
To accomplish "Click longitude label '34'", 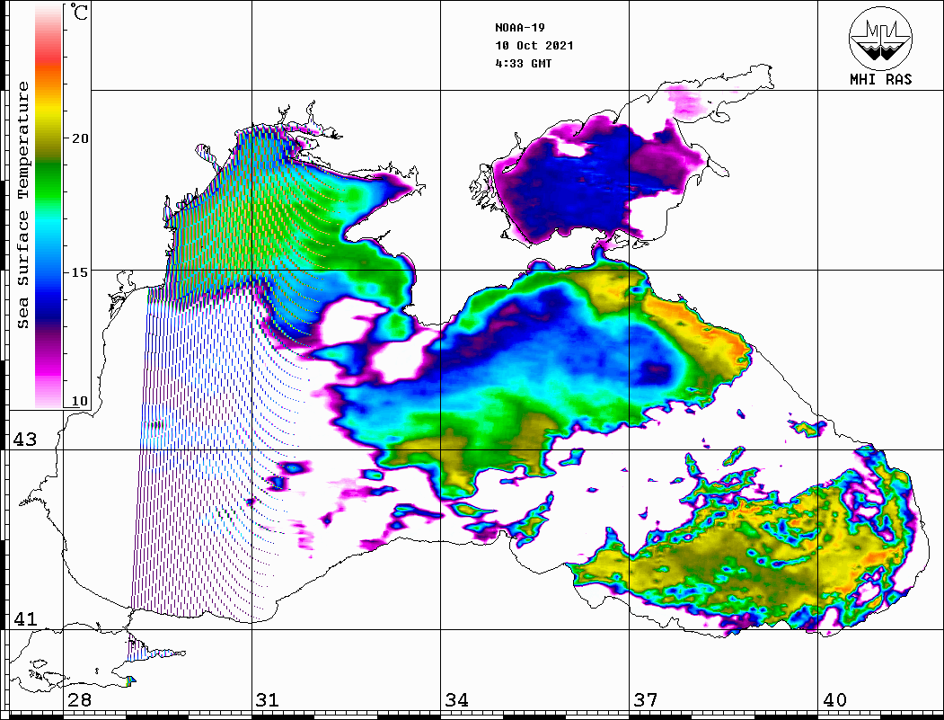I will point(456,700).
